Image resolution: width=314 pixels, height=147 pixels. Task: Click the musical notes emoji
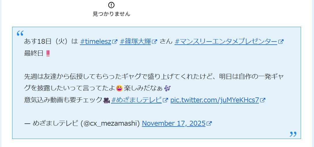click(168, 88)
